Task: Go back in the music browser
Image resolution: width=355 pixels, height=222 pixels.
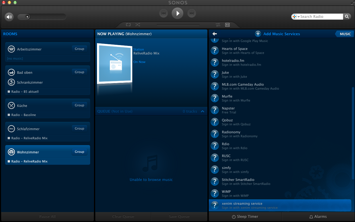Action: pyautogui.click(x=214, y=34)
